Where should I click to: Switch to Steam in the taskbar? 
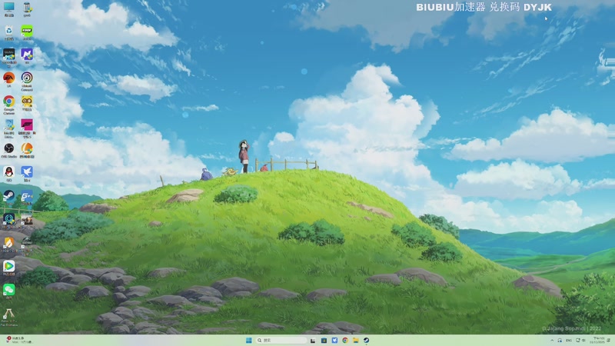click(367, 340)
